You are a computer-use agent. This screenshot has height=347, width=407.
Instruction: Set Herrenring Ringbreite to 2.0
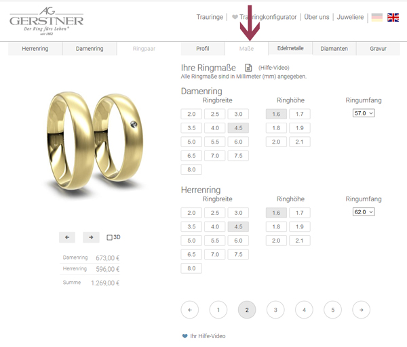(x=191, y=213)
